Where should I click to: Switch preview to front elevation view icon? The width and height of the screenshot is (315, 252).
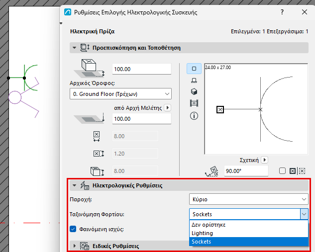(194, 81)
